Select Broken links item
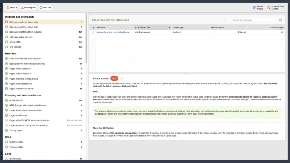 [44, 158]
